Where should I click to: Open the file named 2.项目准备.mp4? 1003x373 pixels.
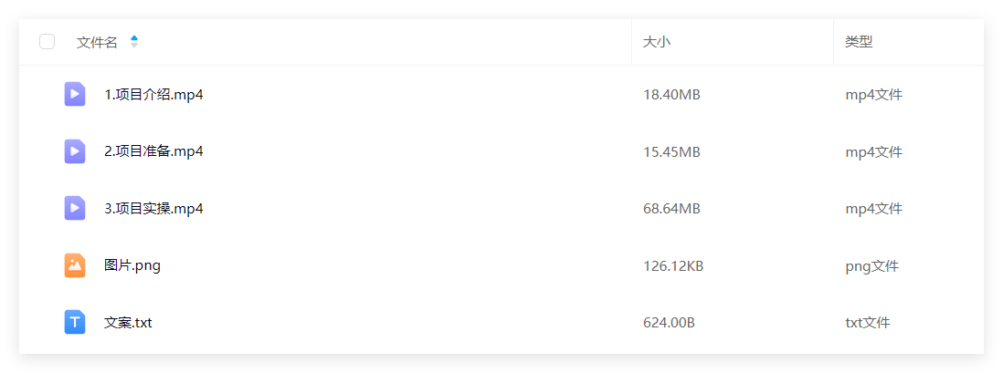click(154, 152)
